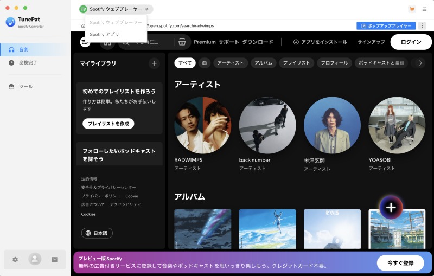Open the second album cover with falling girl

pos(267,229)
